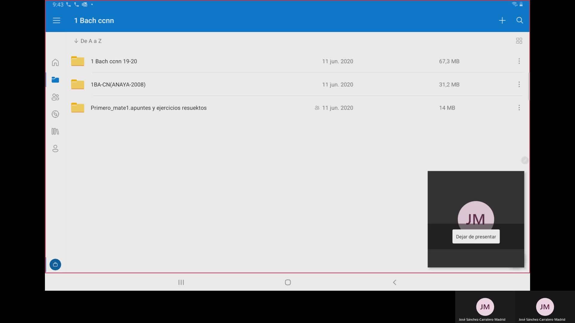The image size is (575, 323).
Task: Change the De A a Z sort order
Action: 88,41
